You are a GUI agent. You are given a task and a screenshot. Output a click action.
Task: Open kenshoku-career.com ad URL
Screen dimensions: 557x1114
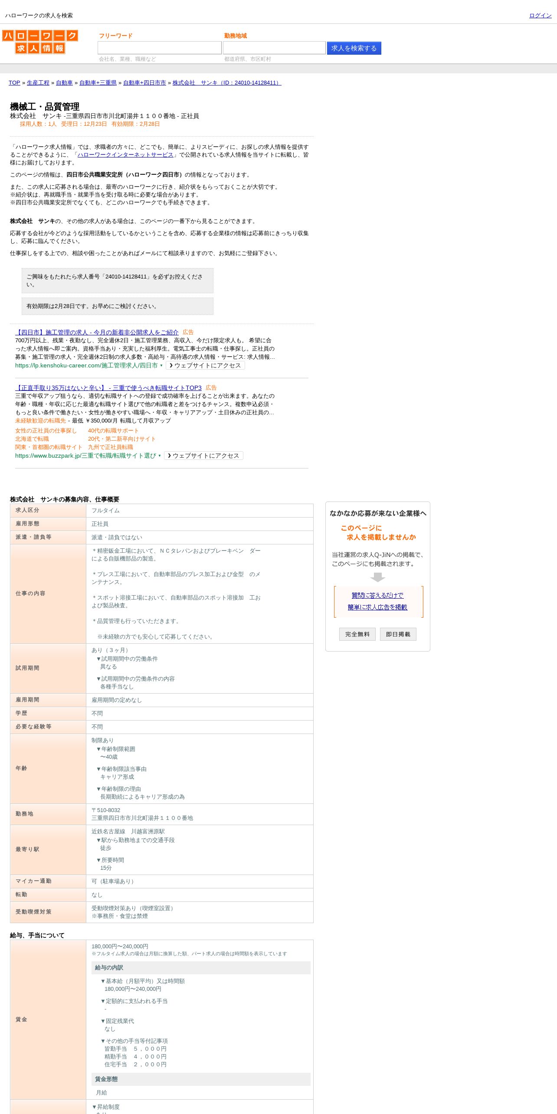pyautogui.click(x=86, y=366)
